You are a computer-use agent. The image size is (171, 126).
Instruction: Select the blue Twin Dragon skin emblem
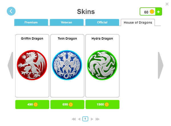pos(67,65)
